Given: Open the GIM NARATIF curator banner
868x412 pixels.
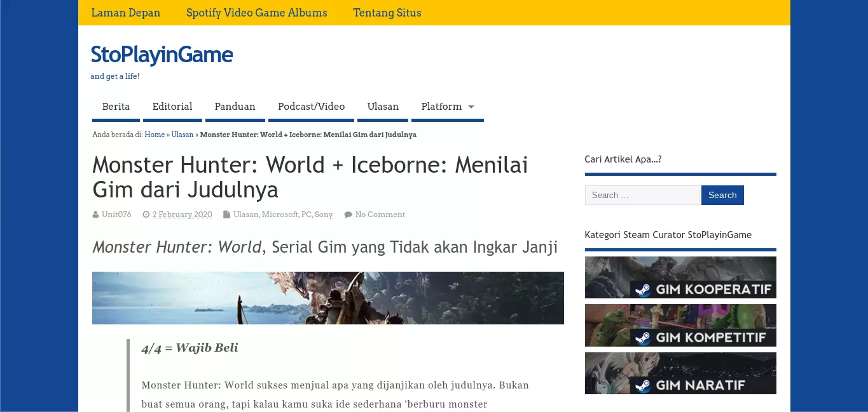Looking at the screenshot, I should click(680, 373).
